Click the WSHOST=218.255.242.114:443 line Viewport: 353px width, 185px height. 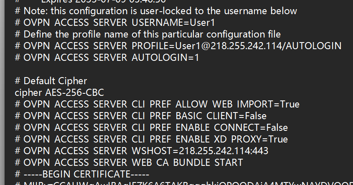point(142,151)
